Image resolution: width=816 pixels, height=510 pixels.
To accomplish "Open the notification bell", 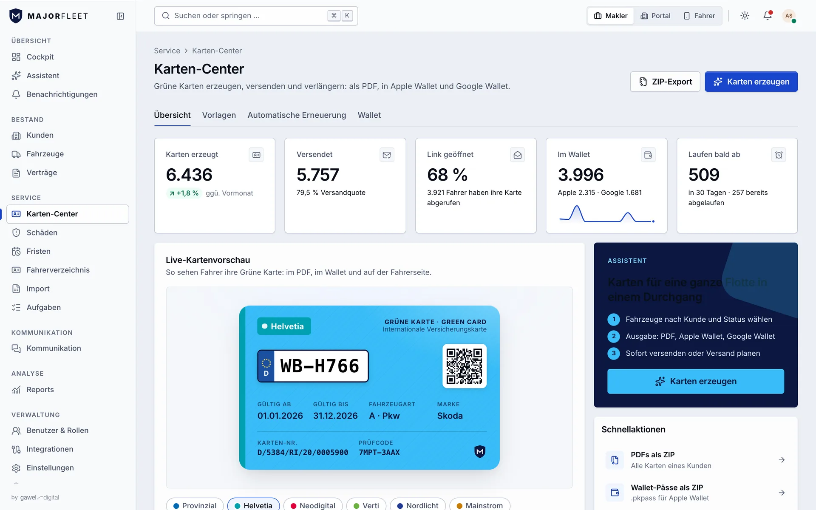I will point(768,16).
